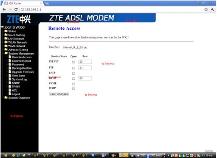
Task: Click Logout in the sidebar
Action: pos(16,94)
